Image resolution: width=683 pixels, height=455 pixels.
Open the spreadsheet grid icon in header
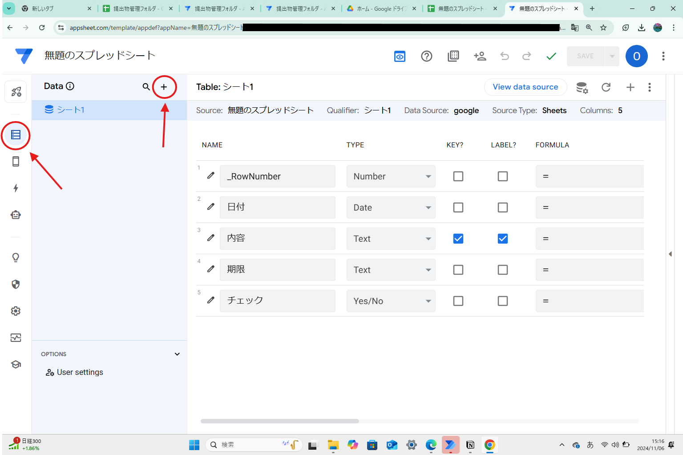tap(453, 56)
